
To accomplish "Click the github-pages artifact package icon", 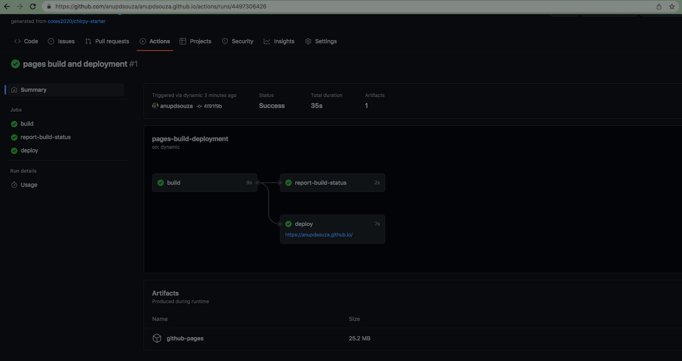I will click(157, 338).
